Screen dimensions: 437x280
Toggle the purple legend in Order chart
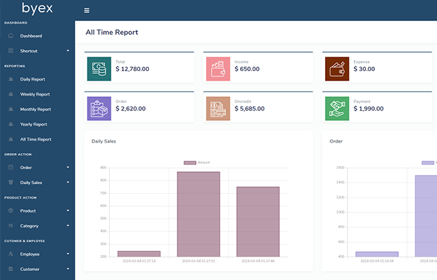click(x=429, y=162)
